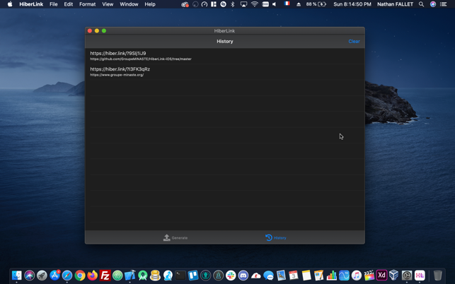Click the Bluetooth menu bar icon
Screen dimensions: 455x284
pyautogui.click(x=232, y=4)
